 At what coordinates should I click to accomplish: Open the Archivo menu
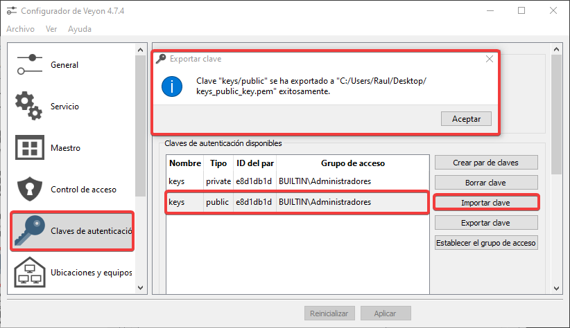20,29
